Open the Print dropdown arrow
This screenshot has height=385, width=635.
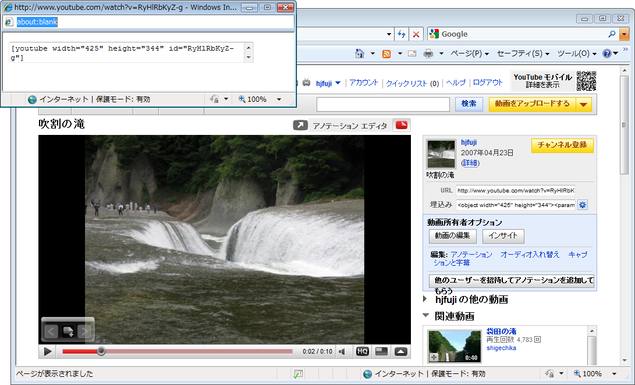tap(441, 54)
